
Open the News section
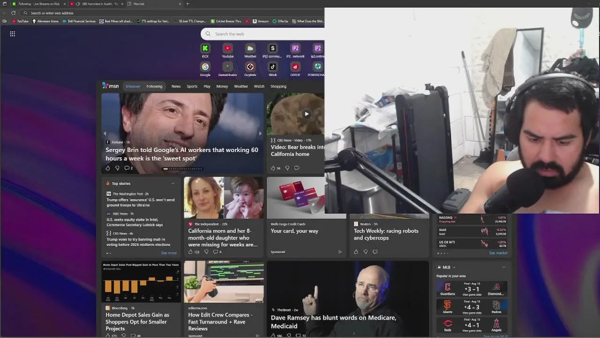point(176,86)
